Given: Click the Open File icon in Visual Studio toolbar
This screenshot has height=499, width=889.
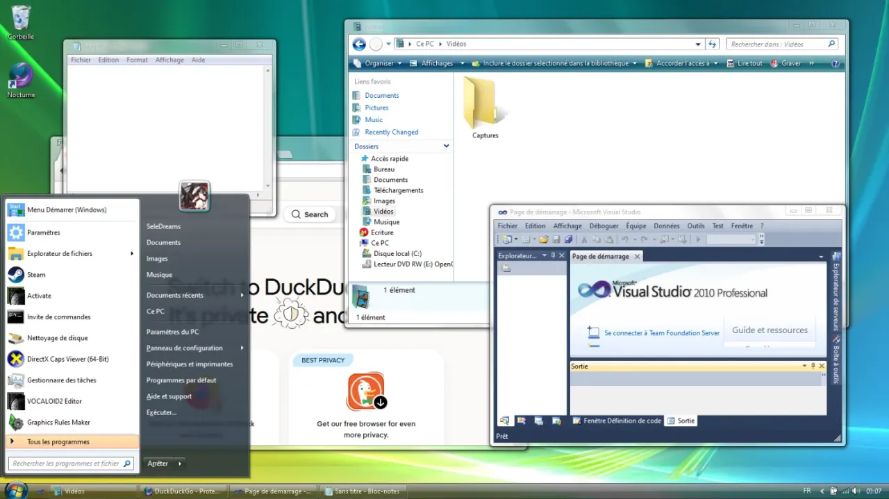Looking at the screenshot, I should pyautogui.click(x=544, y=239).
